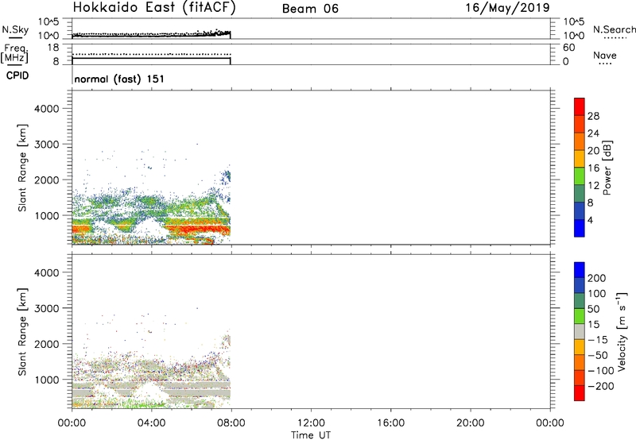Image resolution: width=636 pixels, height=440 pixels.
Task: Click the '2000' tick of the velocity panel
Action: click(x=46, y=344)
